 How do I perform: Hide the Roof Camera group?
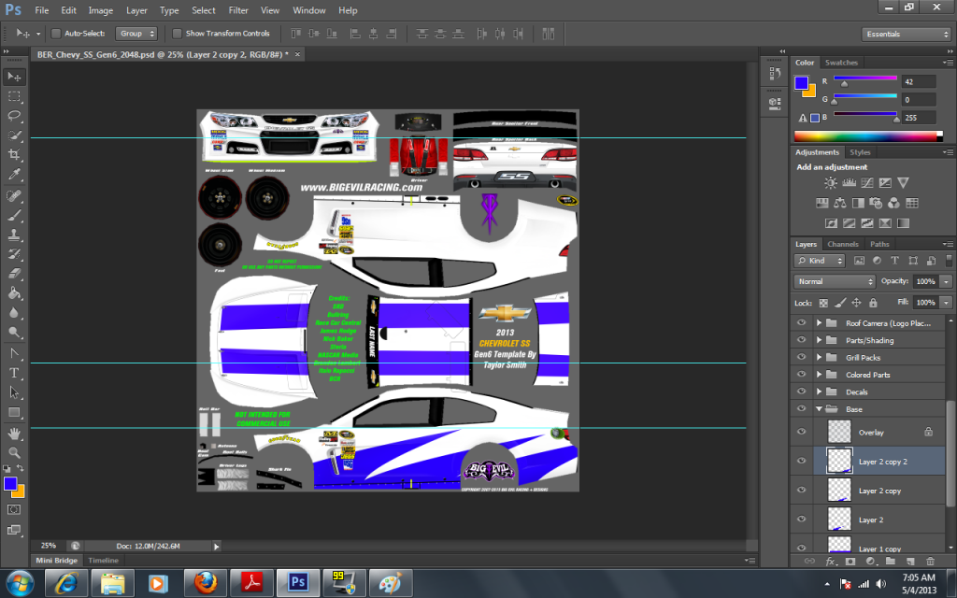(801, 322)
